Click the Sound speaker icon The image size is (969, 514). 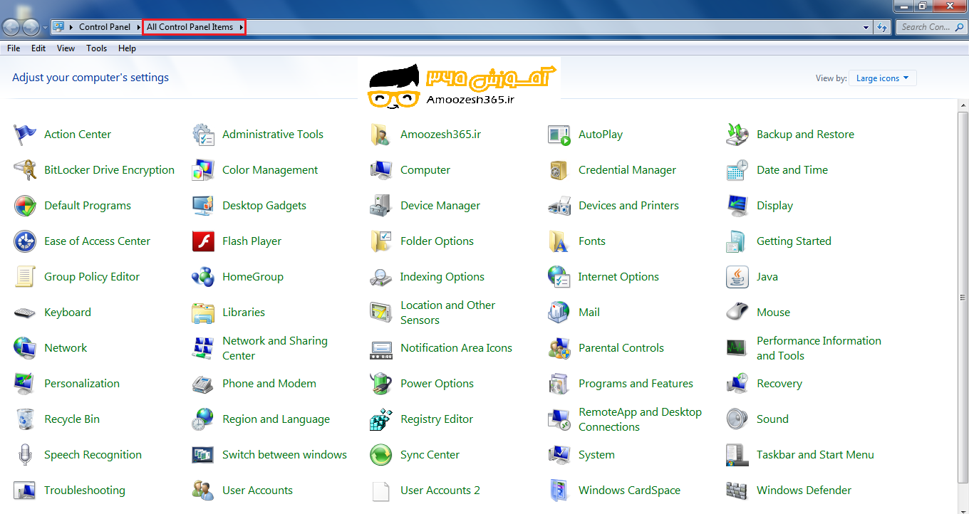pyautogui.click(x=737, y=419)
